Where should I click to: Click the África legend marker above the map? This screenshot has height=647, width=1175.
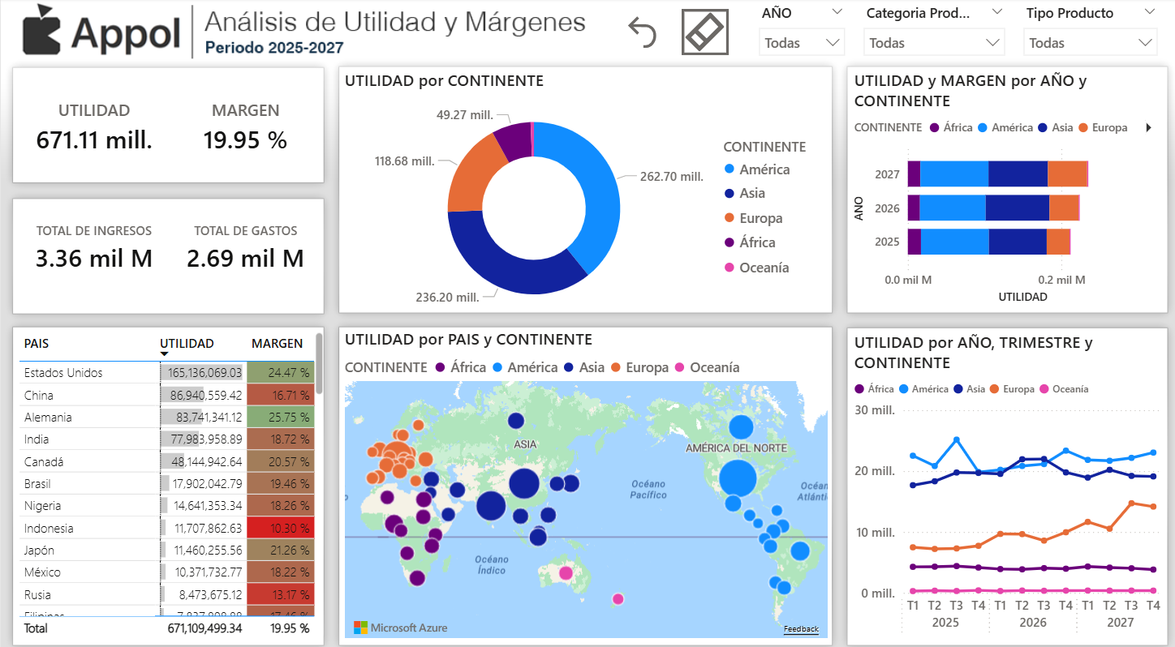point(440,367)
